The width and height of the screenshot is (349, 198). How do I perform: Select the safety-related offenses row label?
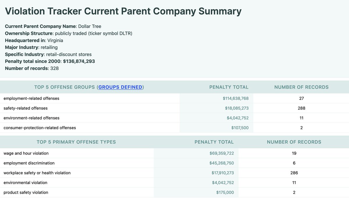pos(26,108)
